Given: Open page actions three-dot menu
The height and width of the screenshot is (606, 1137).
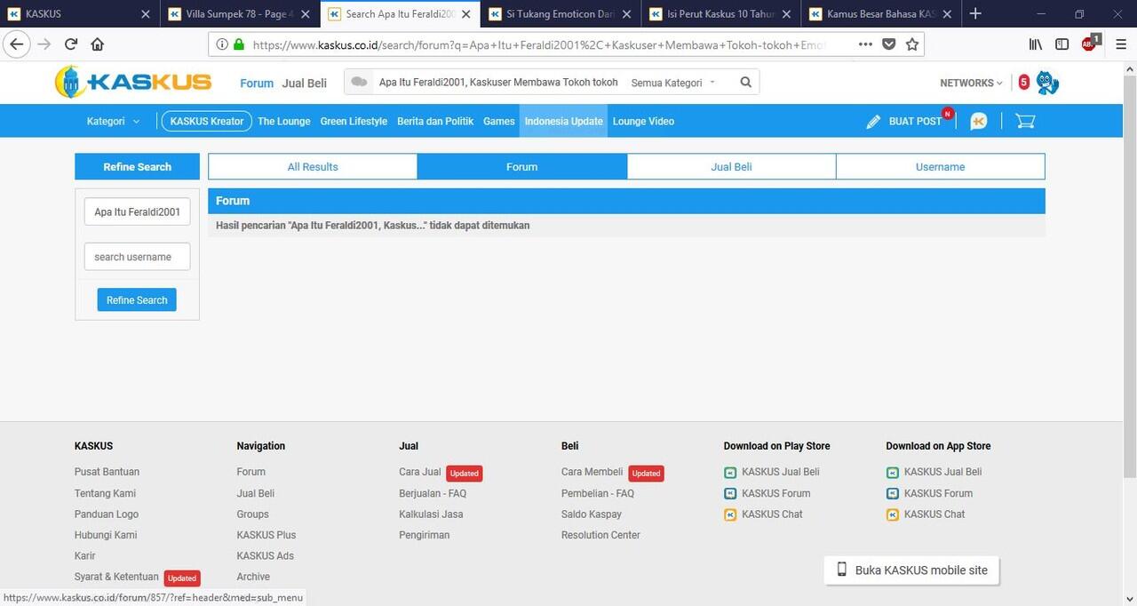Looking at the screenshot, I should point(865,44).
